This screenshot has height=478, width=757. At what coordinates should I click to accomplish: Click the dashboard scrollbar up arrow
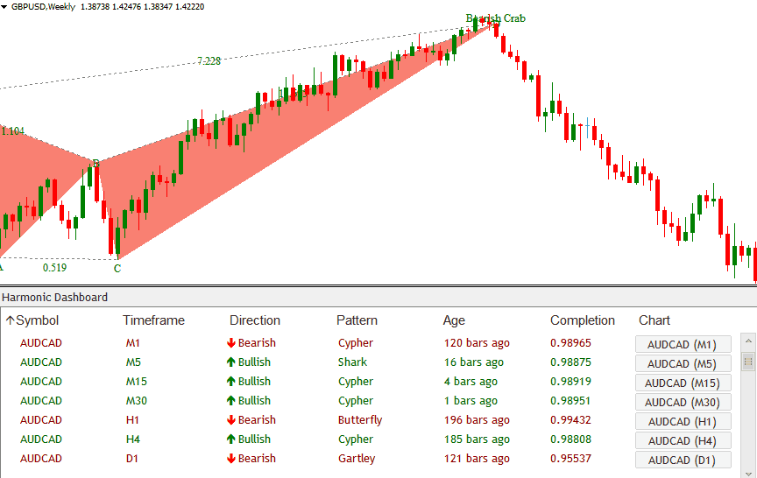pos(747,341)
